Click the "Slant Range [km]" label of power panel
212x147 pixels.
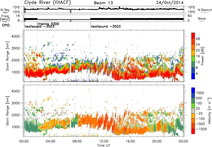point(7,56)
